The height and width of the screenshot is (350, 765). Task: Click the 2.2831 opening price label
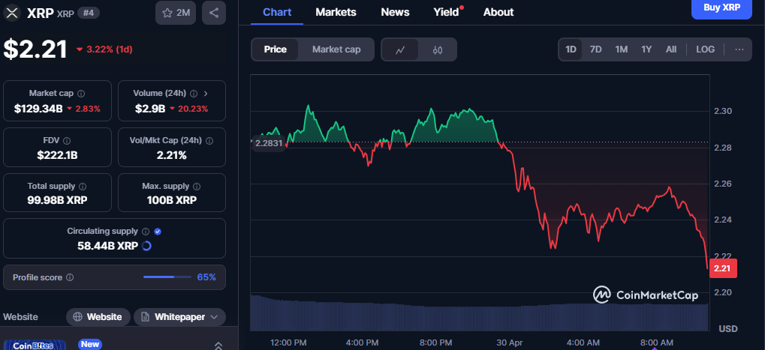[268, 143]
